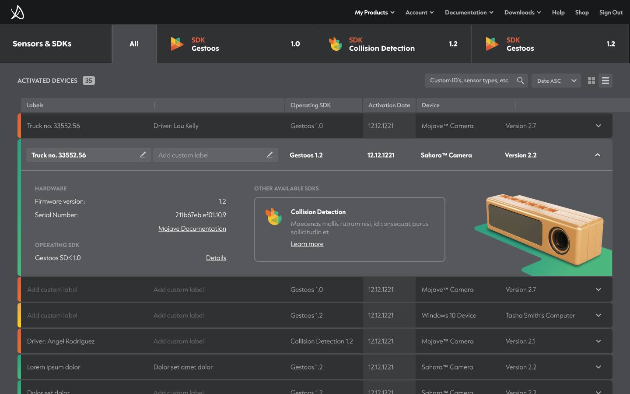
Task: Switch to list view
Action: 605,81
